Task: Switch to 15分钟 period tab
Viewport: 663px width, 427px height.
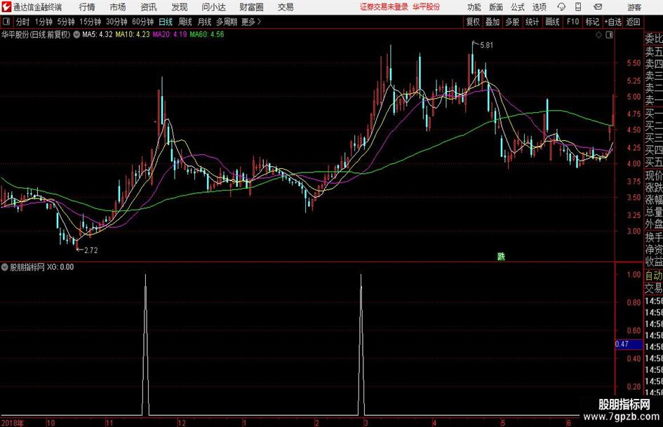Action: coord(90,22)
